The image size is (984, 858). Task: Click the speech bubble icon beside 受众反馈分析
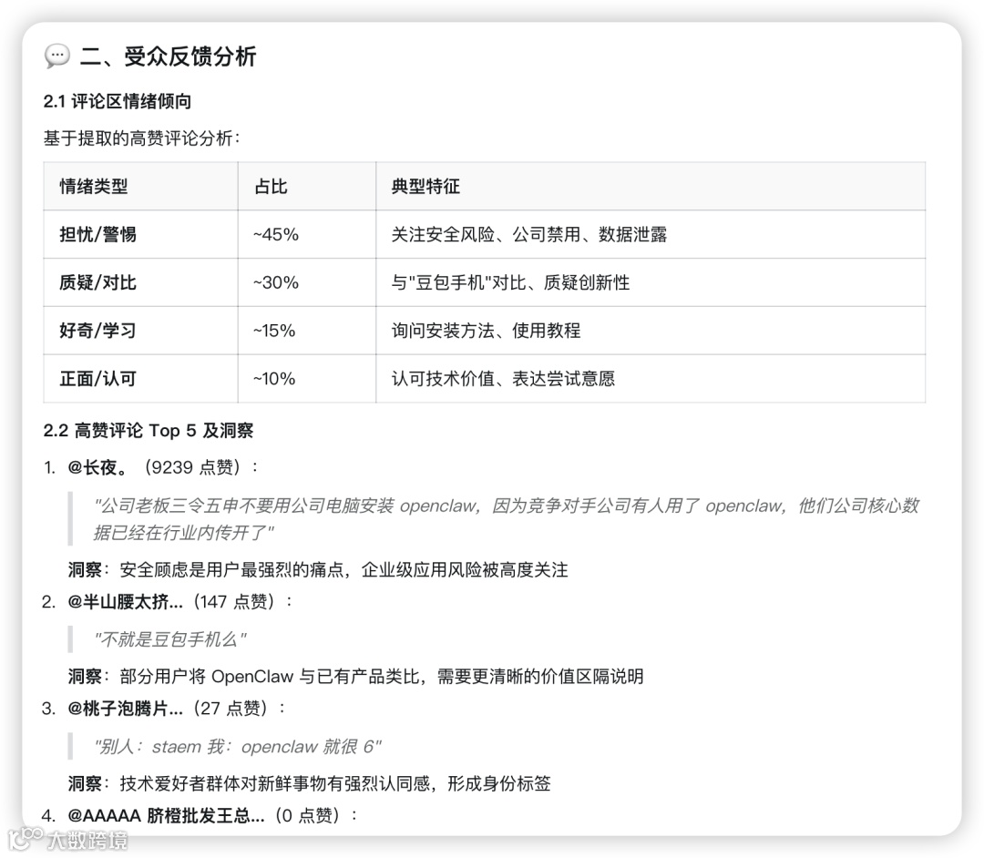pyautogui.click(x=57, y=56)
